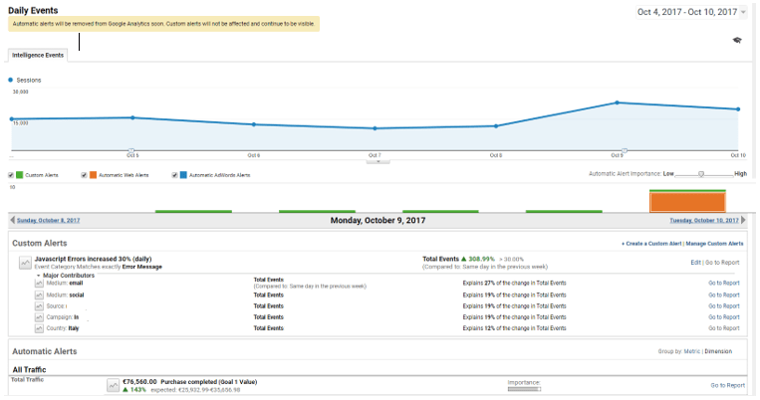This screenshot has height=400, width=760.
Task: Click graph icon beside Campaign contributor row
Action: pos(40,317)
